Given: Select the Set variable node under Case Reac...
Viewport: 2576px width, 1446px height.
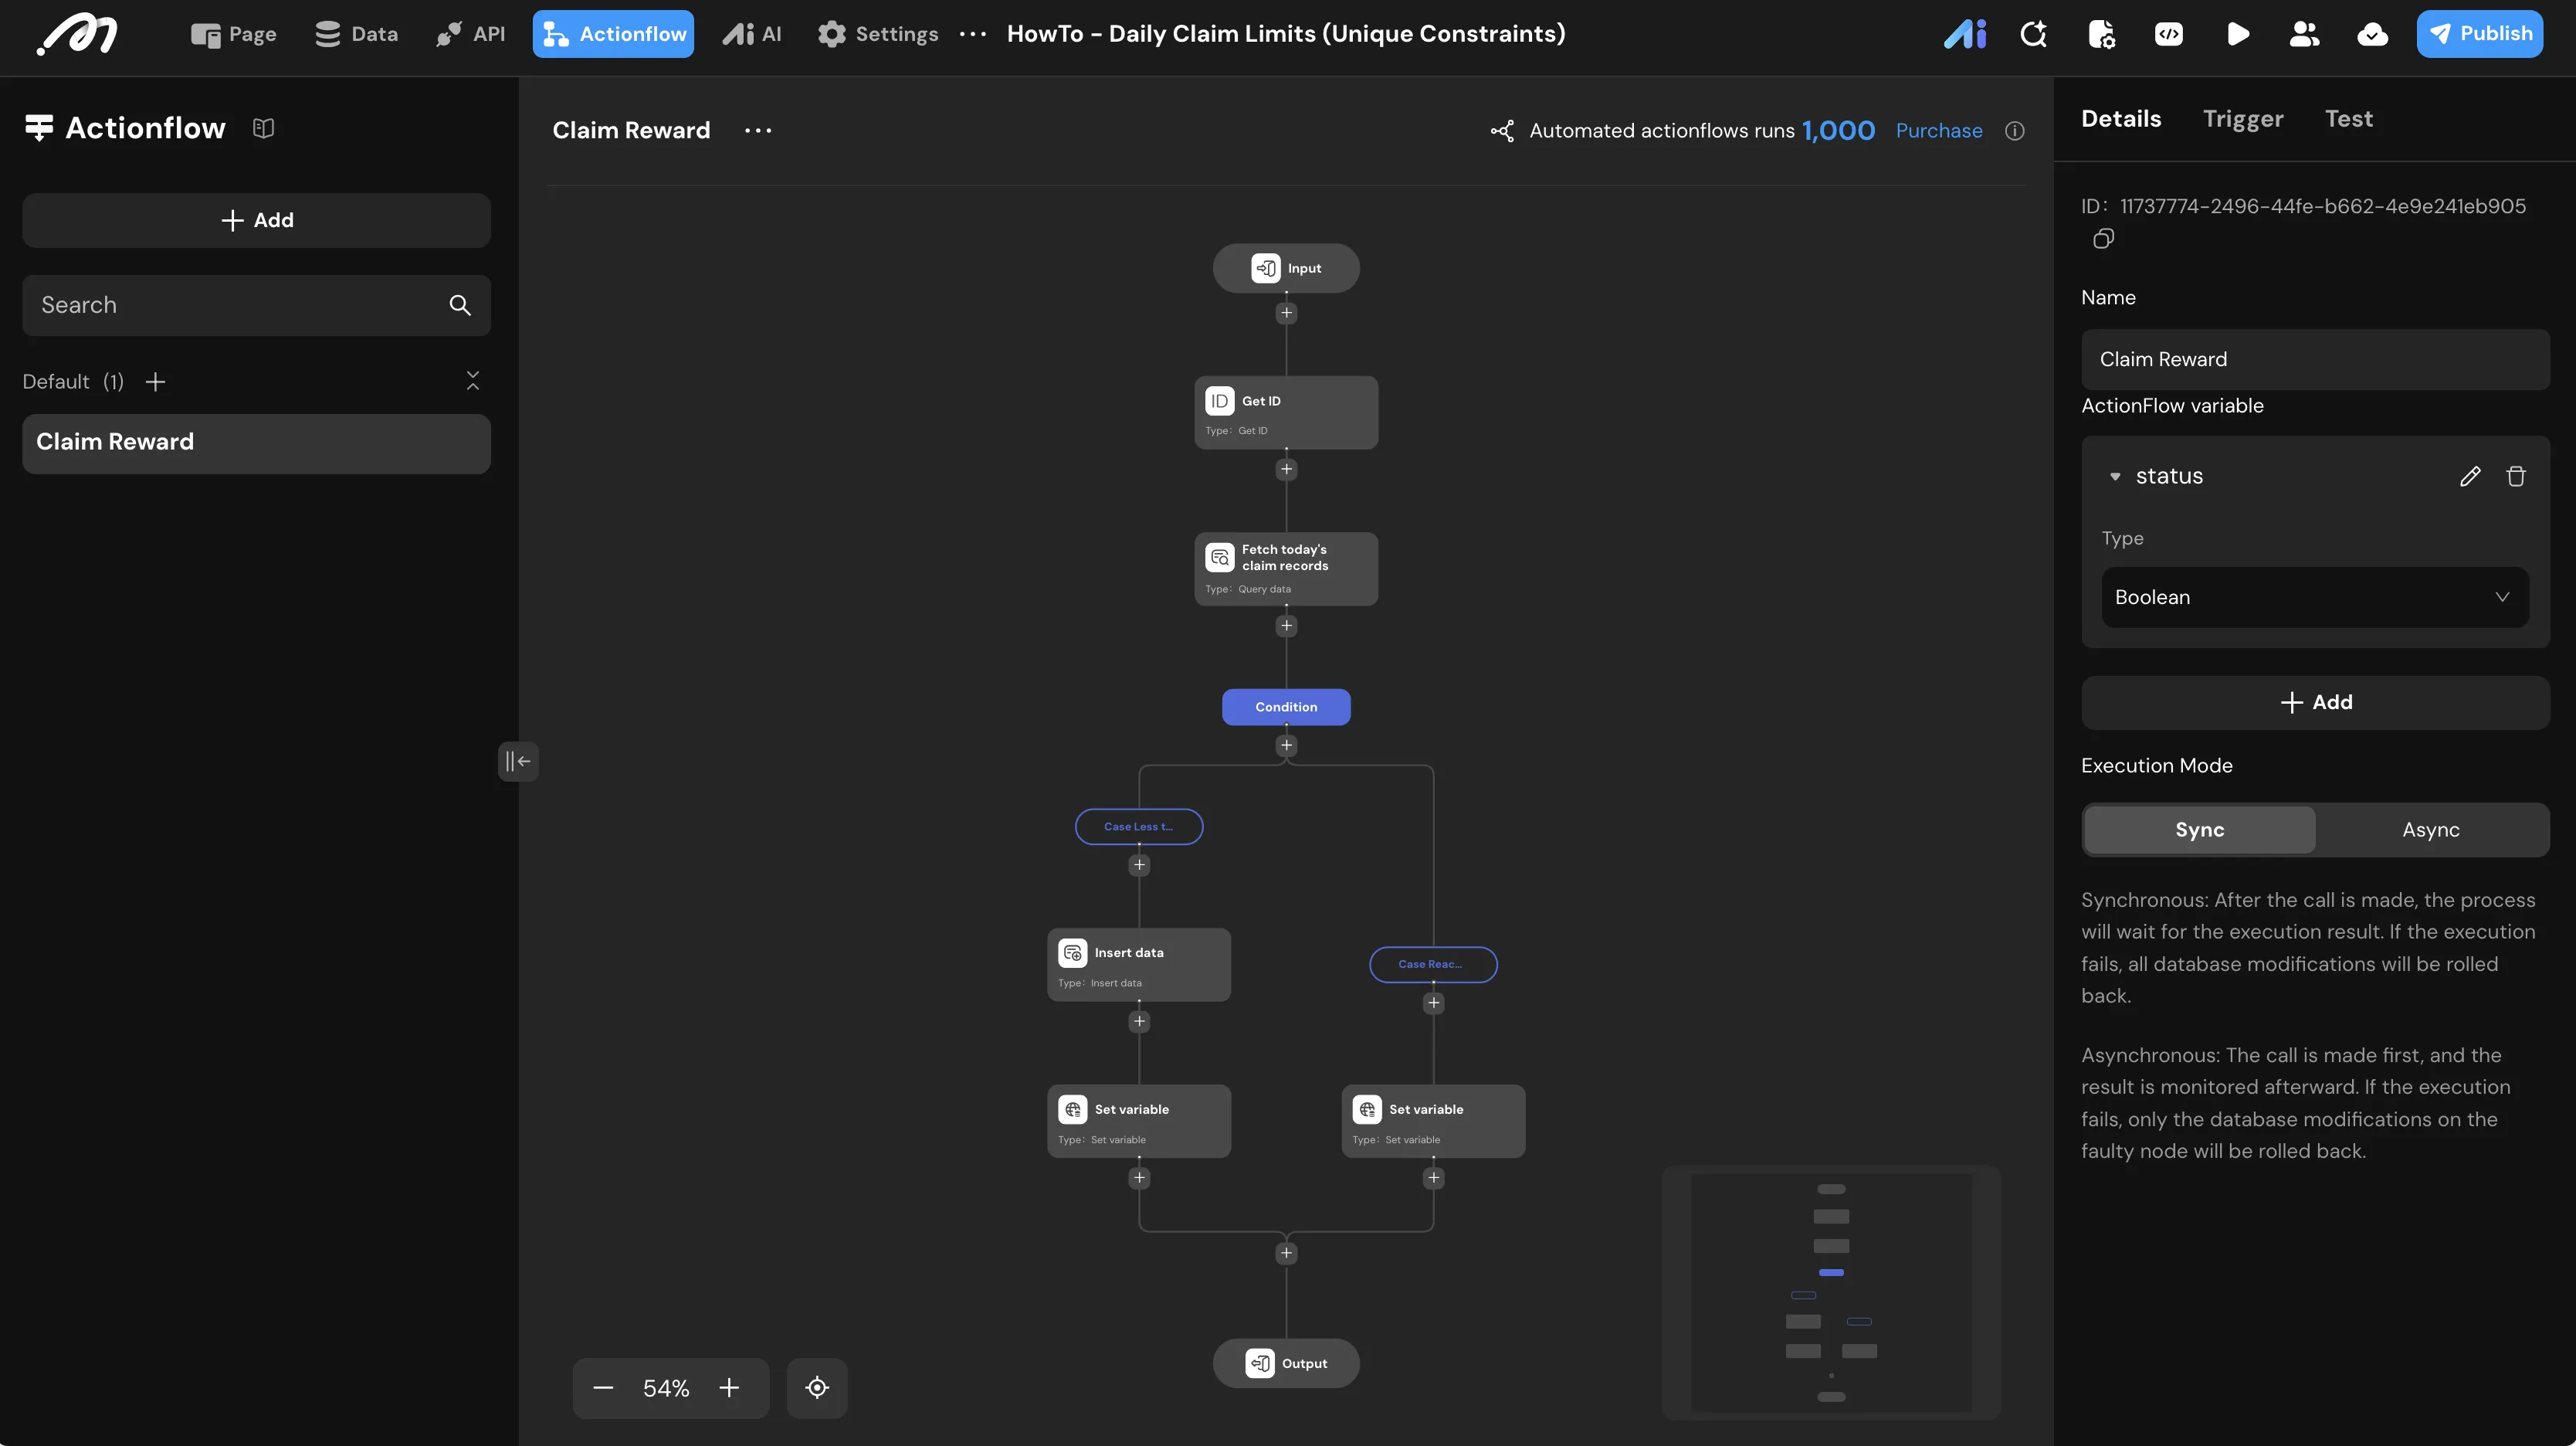Looking at the screenshot, I should pos(1433,1121).
